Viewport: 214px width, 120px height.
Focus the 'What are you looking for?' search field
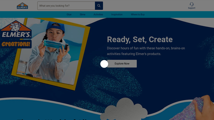click(66, 6)
